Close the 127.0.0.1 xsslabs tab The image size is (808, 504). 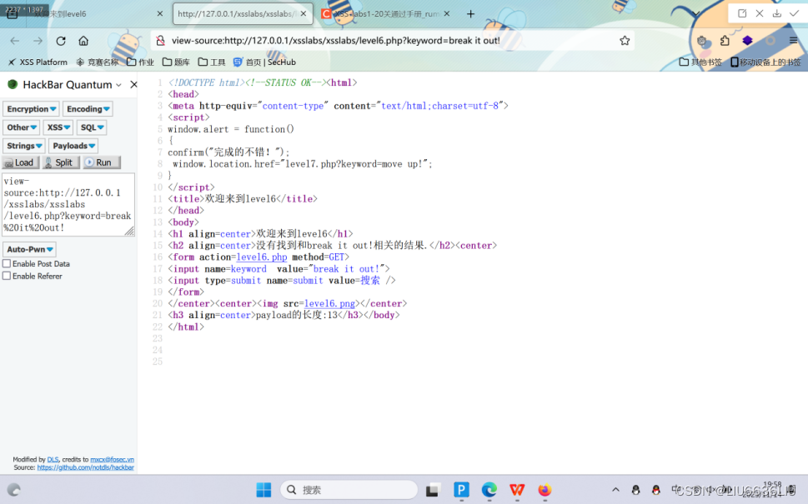click(x=304, y=14)
